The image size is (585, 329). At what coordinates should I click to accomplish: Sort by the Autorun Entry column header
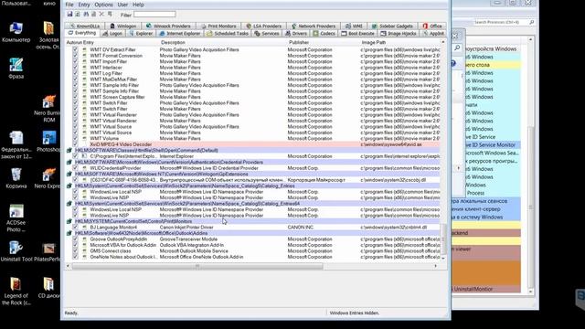point(112,43)
